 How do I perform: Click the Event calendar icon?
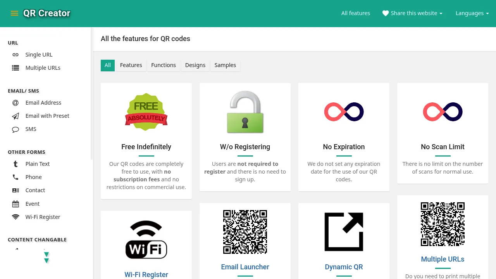click(15, 203)
